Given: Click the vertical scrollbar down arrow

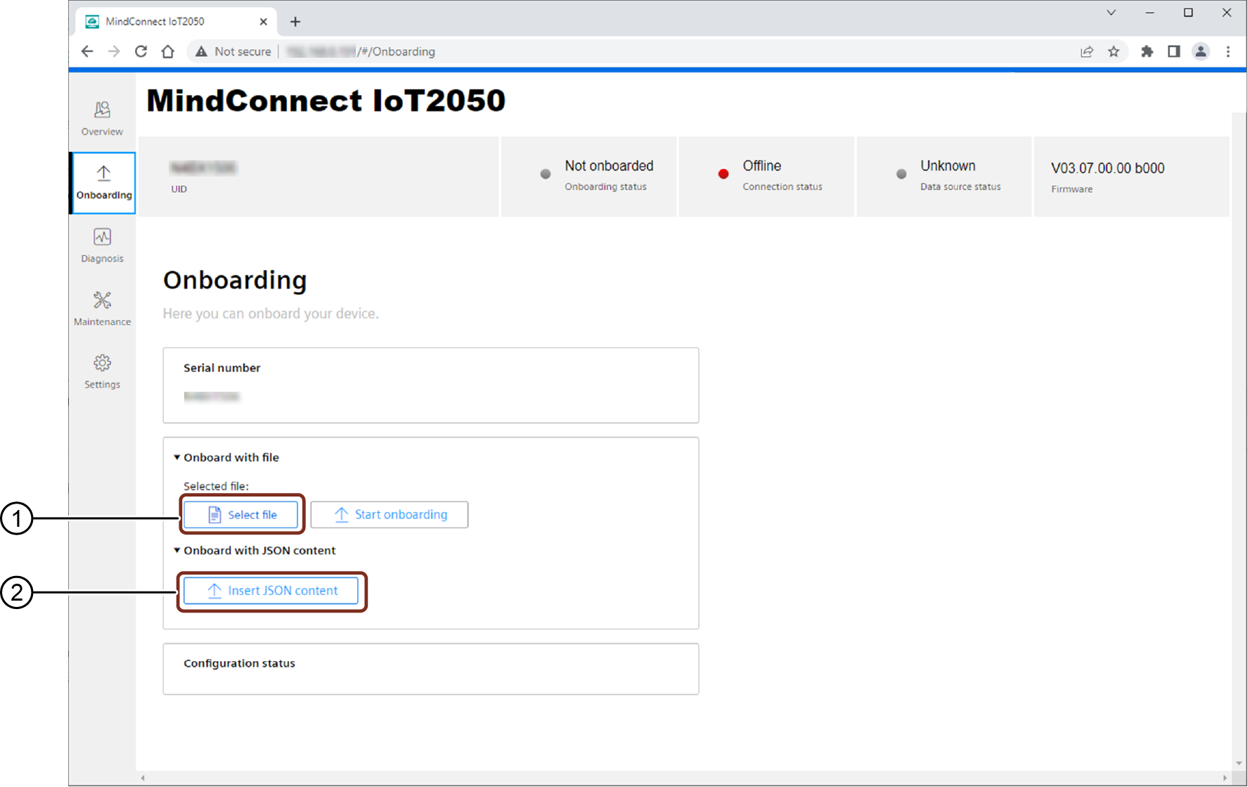Looking at the screenshot, I should (x=1238, y=764).
